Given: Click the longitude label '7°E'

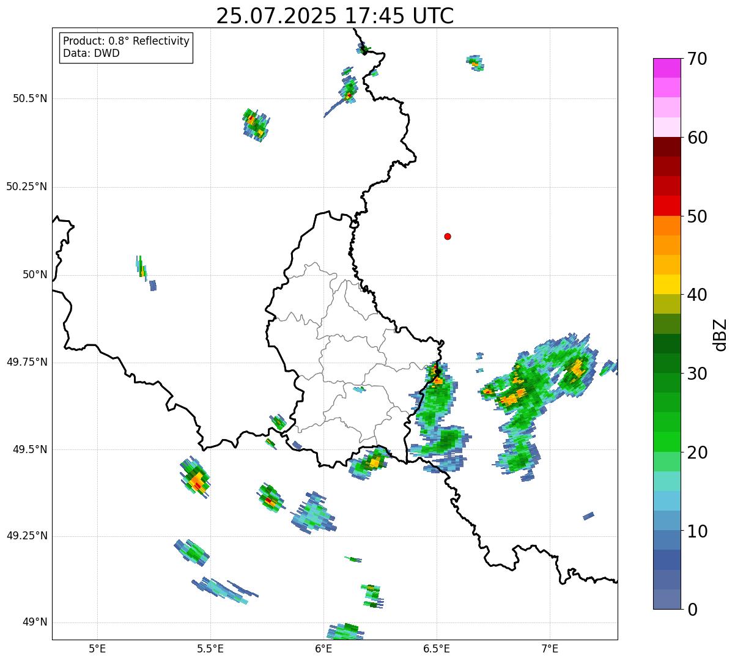Looking at the screenshot, I should 550,648.
